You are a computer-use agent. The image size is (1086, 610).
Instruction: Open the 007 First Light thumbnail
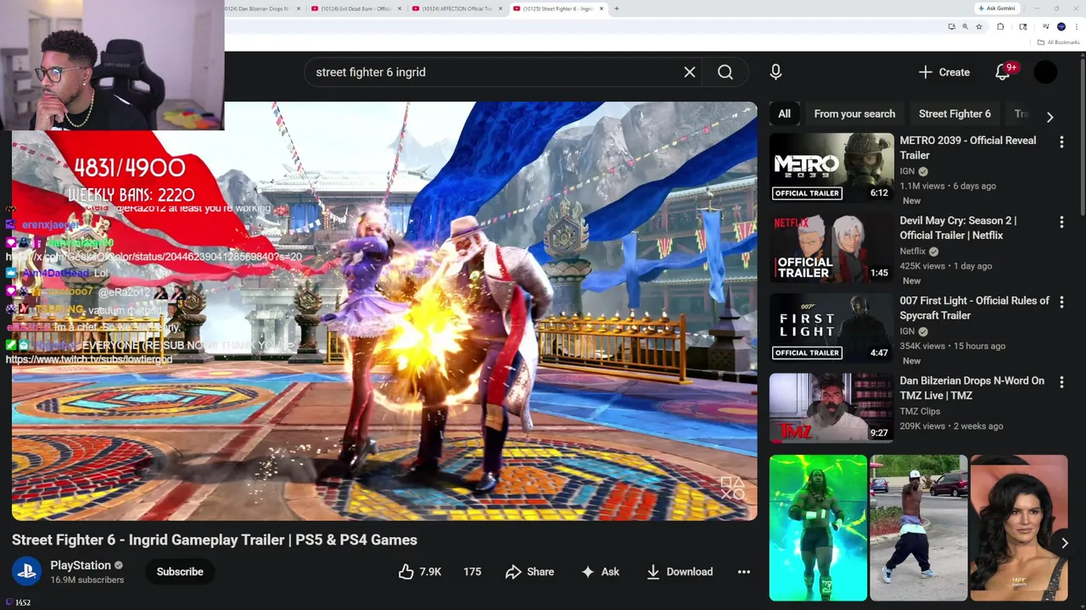(831, 327)
